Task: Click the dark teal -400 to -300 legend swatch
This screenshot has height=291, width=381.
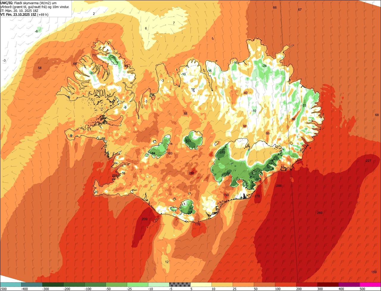Action: pyautogui.click(x=32, y=285)
